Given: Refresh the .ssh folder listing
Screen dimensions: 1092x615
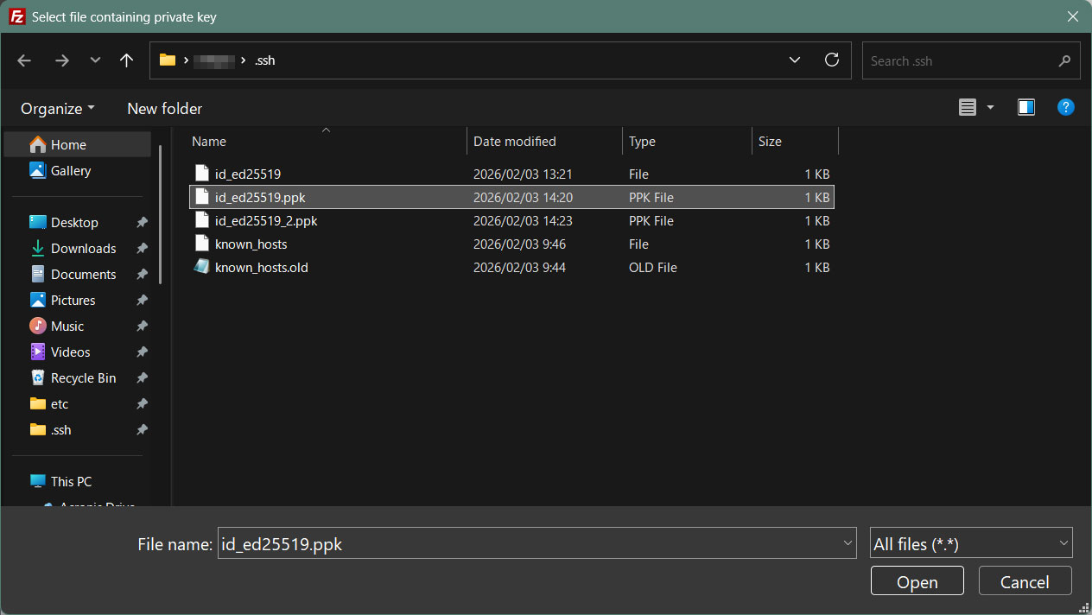Looking at the screenshot, I should [x=832, y=60].
